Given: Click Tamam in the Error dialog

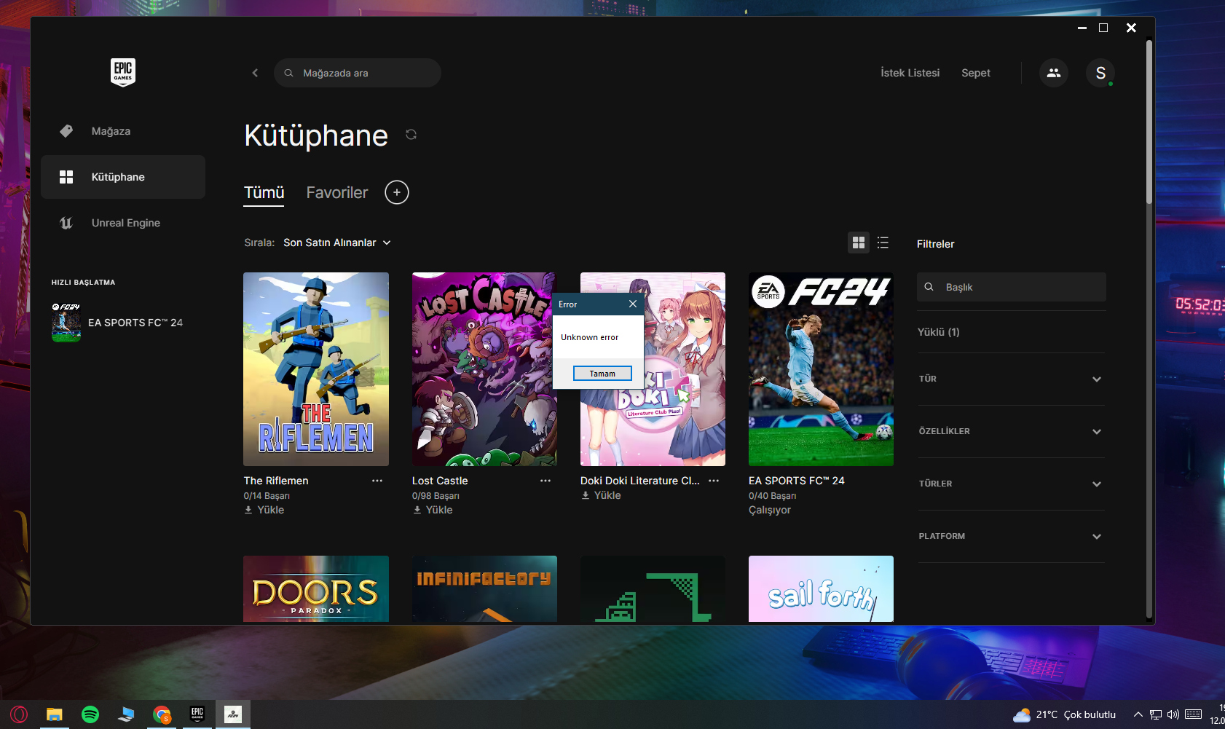Looking at the screenshot, I should click(602, 374).
